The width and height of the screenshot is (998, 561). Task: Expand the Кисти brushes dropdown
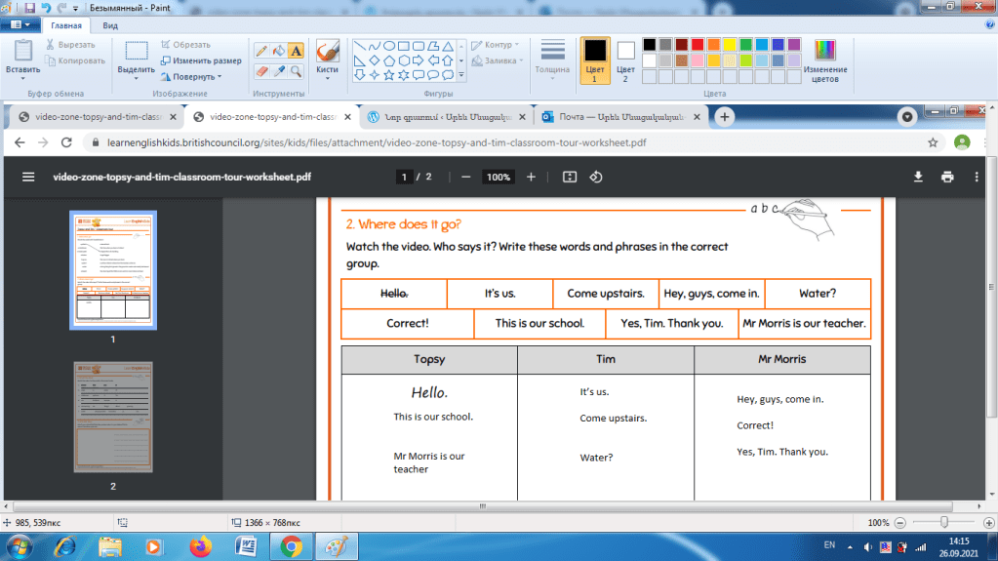click(x=327, y=77)
